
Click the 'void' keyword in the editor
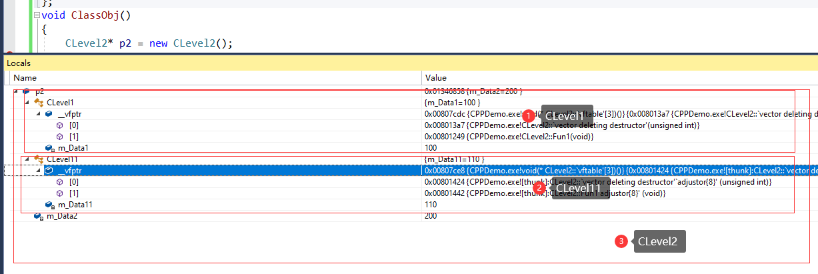[x=54, y=15]
